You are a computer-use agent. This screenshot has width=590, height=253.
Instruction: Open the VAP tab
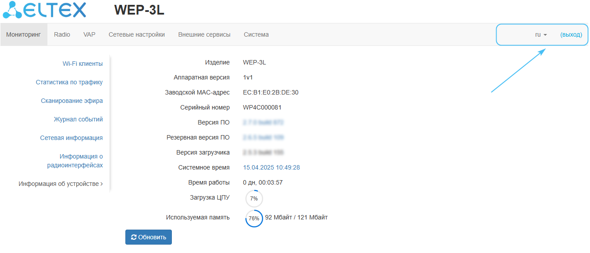pos(89,34)
